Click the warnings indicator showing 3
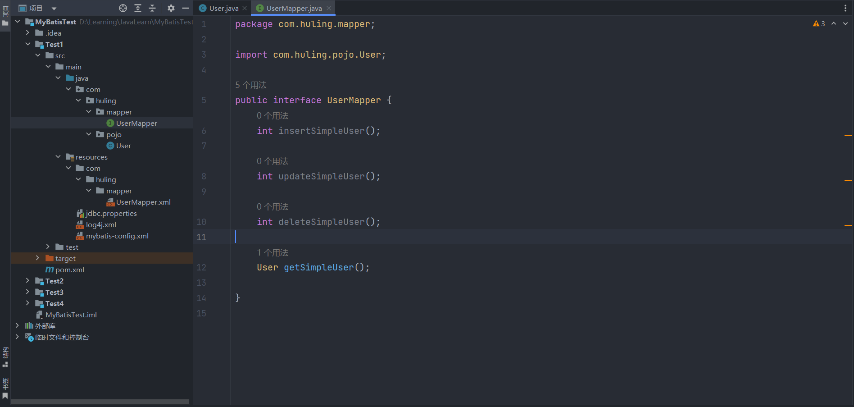The image size is (854, 407). [819, 23]
